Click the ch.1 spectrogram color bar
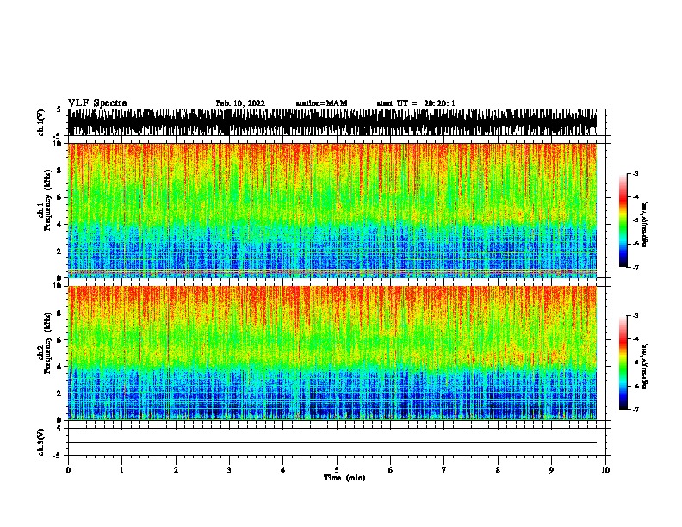This screenshot has width=682, height=527. point(623,220)
